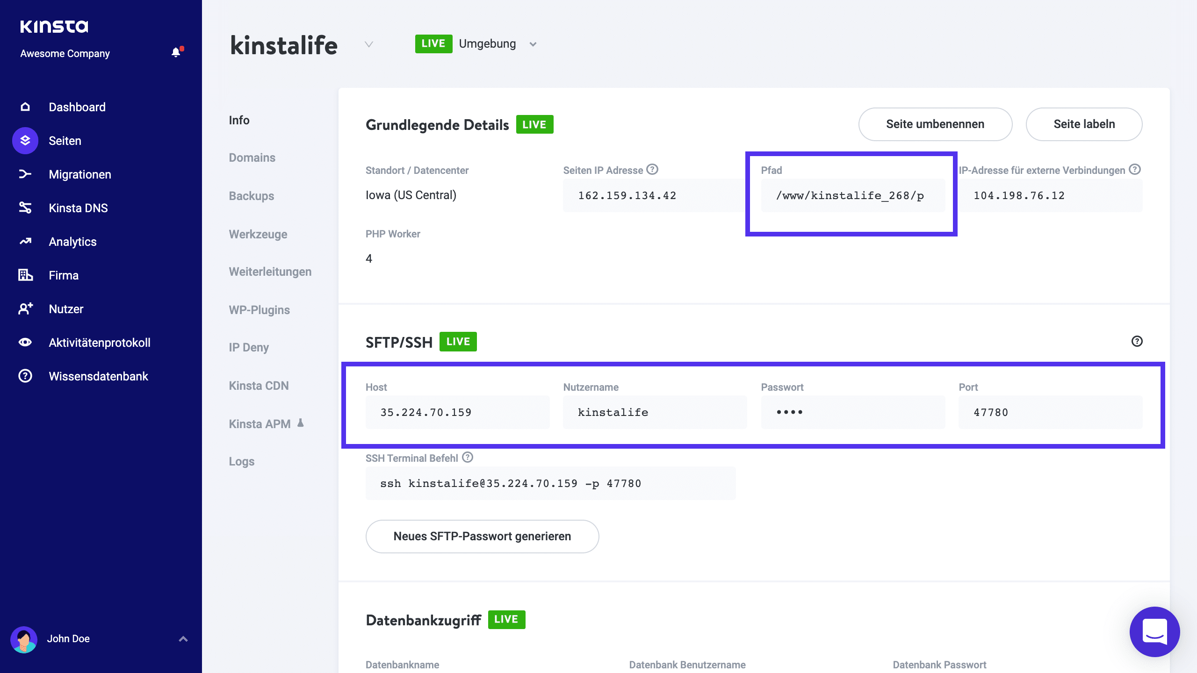Select the Host field containing 35.224.70.159
1197x673 pixels.
click(457, 412)
